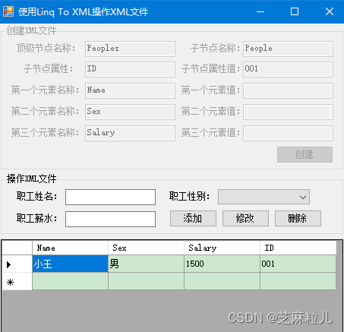This screenshot has height=332, width=344.
Task: Click the 顶级节点名称 field containing Peoples
Action: coord(130,49)
